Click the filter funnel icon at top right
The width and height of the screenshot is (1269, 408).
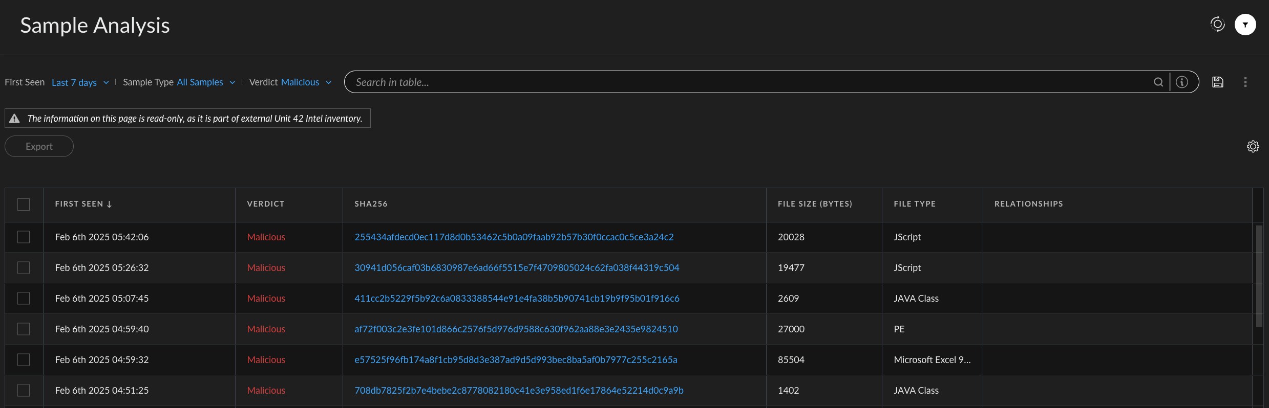click(x=1245, y=25)
